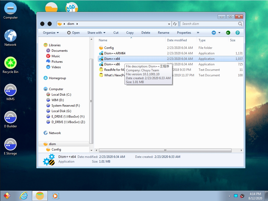Image resolution: width=268 pixels, height=201 pixels.
Task: Click Open in the toolbar
Action: [x=74, y=33]
